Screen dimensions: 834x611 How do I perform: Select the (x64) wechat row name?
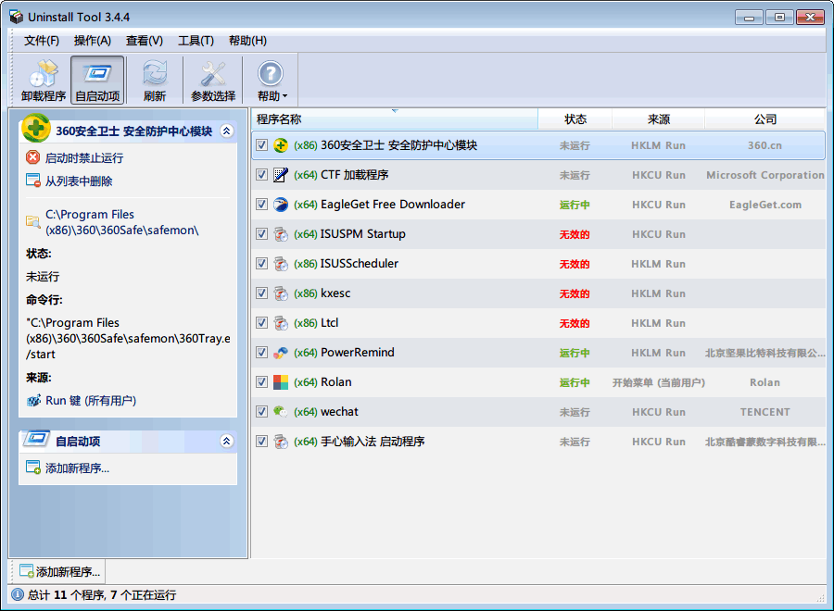(326, 412)
